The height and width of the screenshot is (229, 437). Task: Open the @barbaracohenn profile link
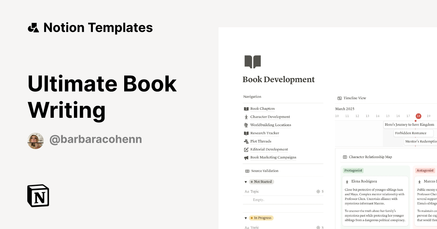tap(95, 139)
